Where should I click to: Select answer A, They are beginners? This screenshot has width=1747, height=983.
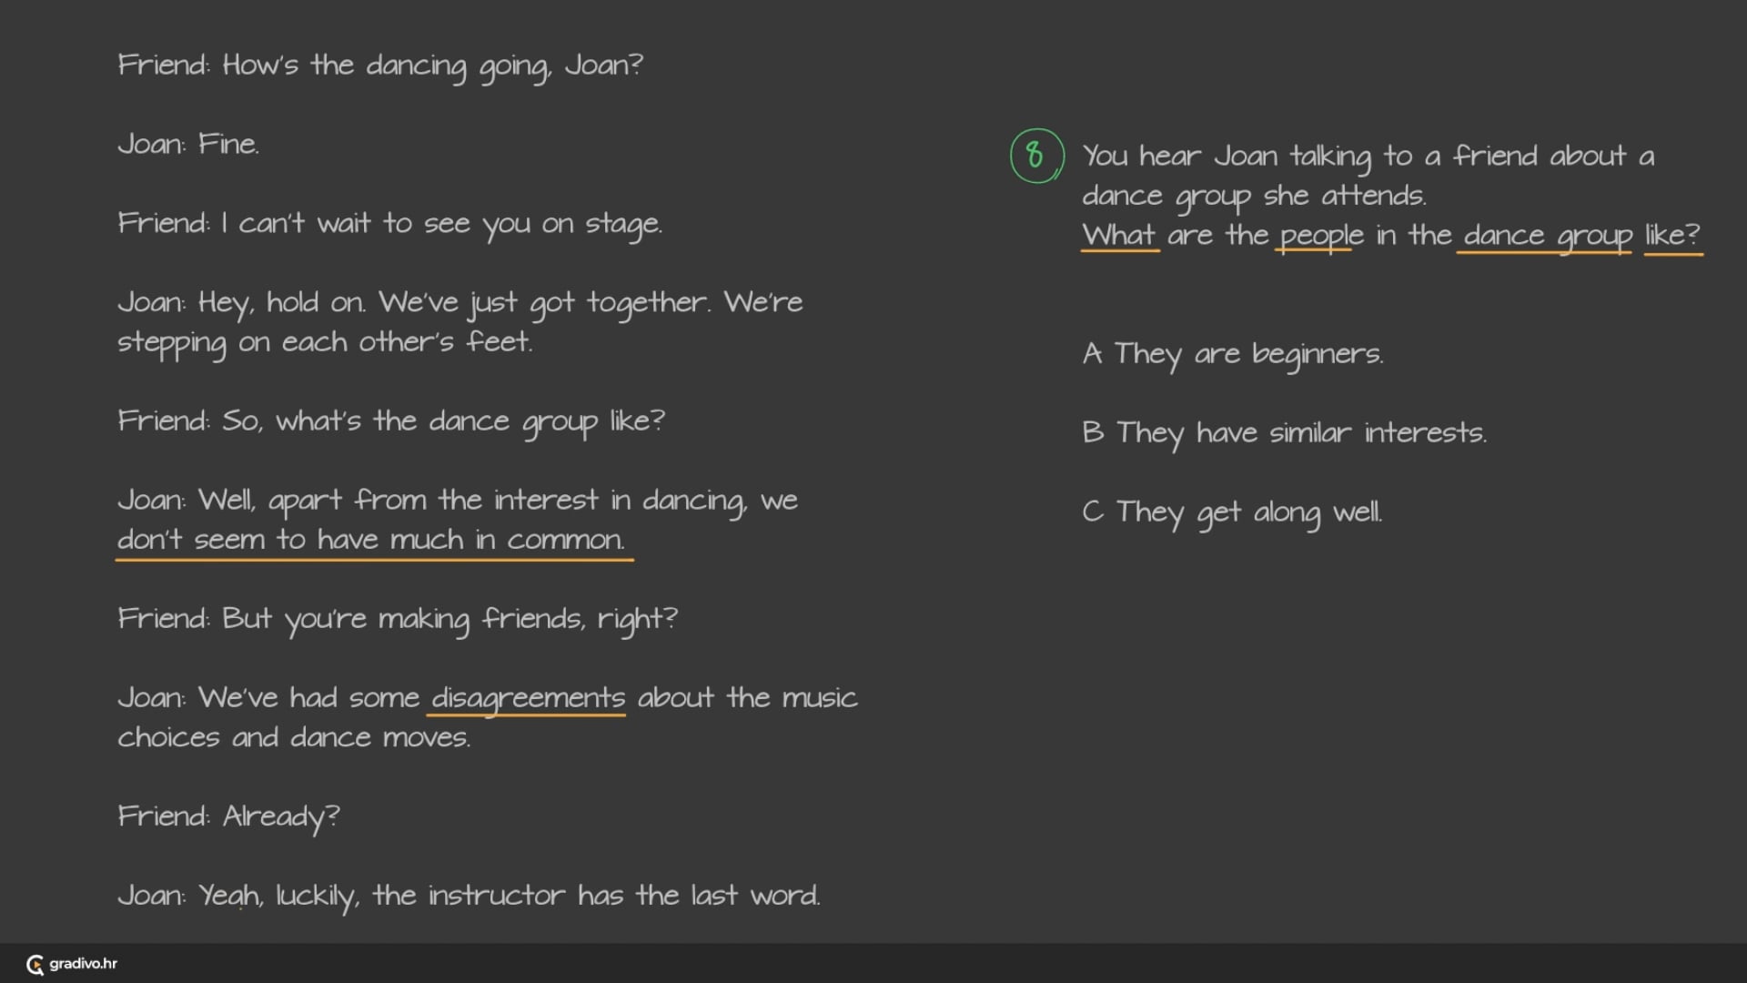(x=1233, y=353)
